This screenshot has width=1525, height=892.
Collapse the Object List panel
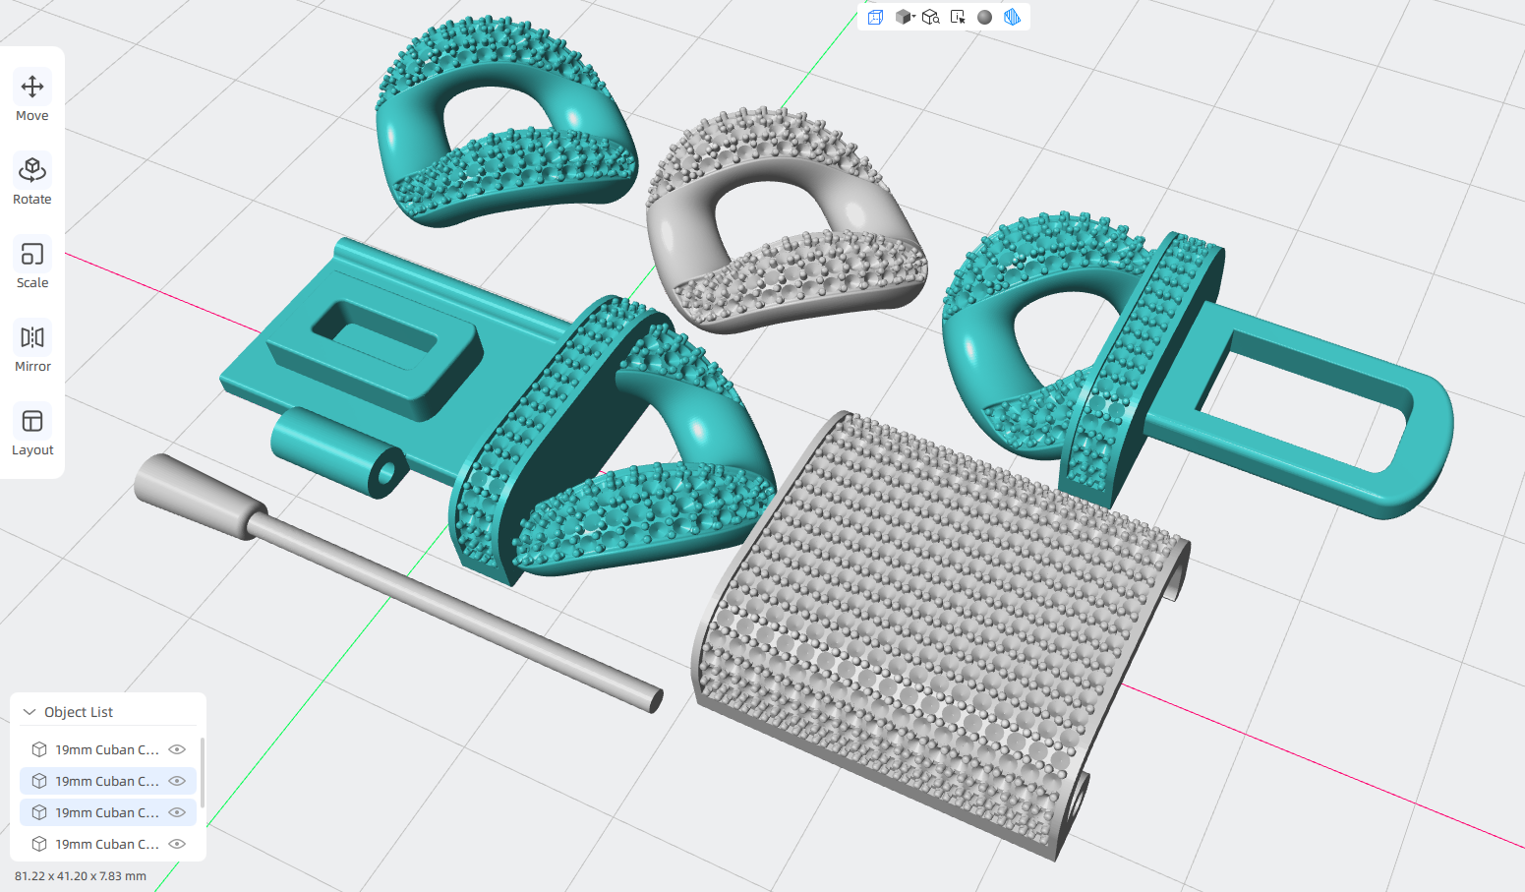pyautogui.click(x=29, y=712)
